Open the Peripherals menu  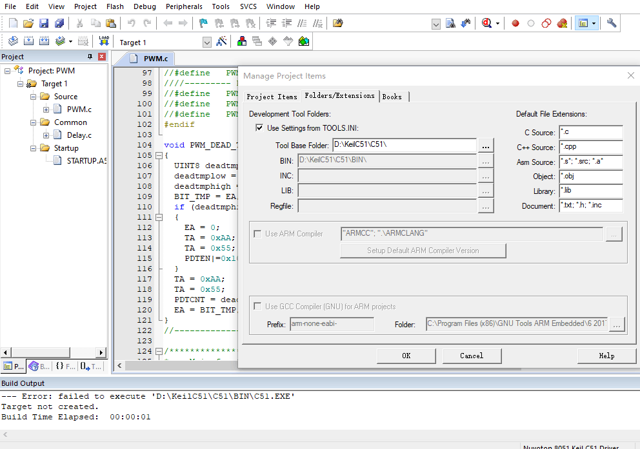click(184, 6)
